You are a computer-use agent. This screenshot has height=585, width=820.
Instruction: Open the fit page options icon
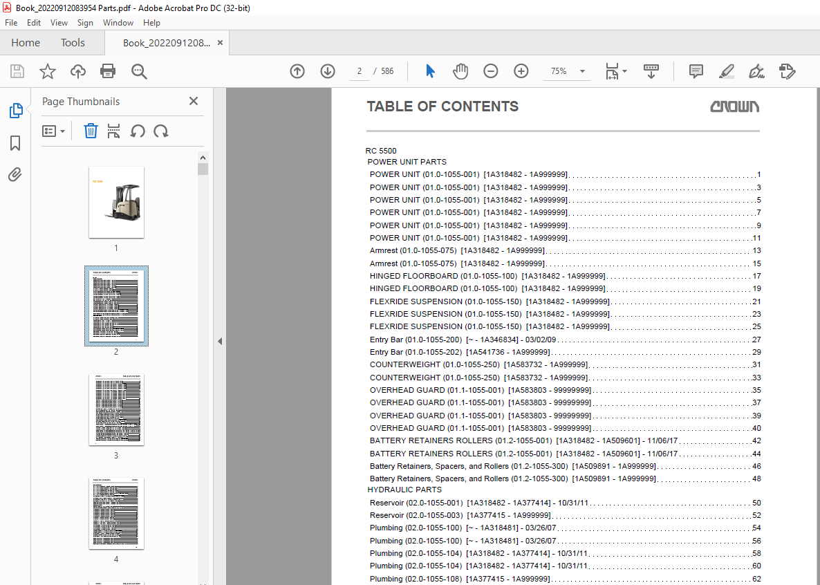coord(615,71)
